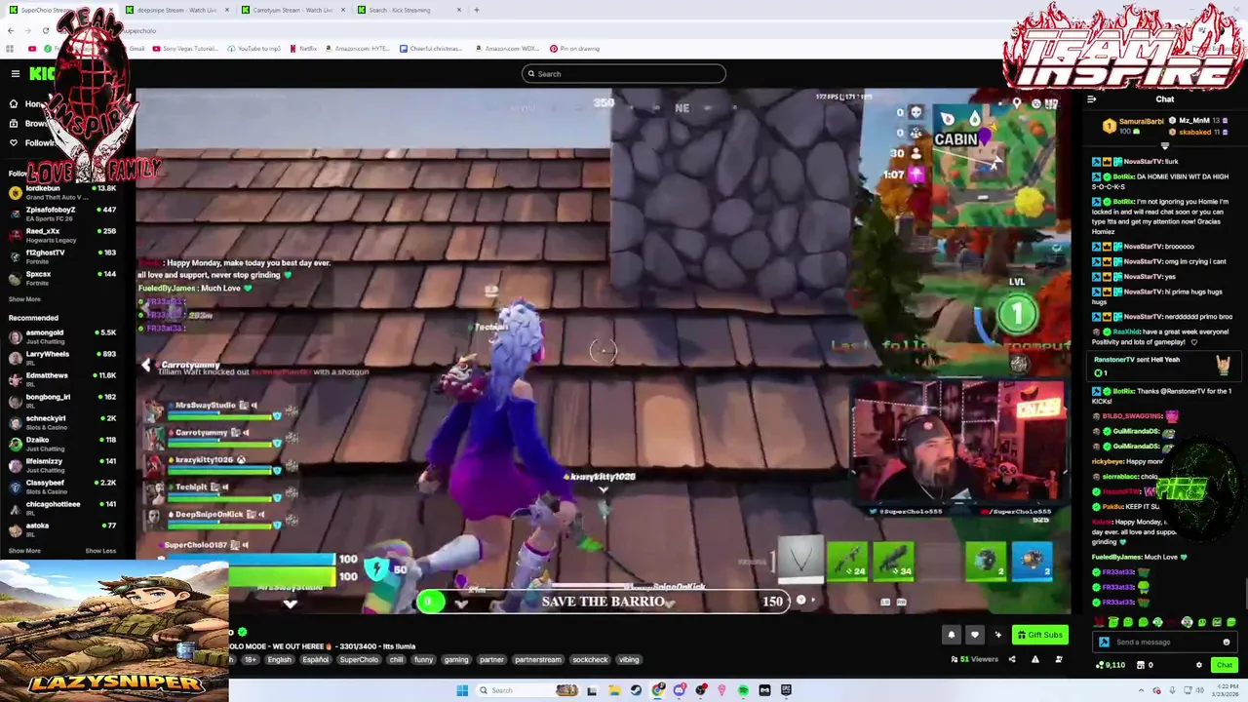This screenshot has width=1248, height=702.
Task: Select the partnerstream tag
Action: tap(538, 659)
